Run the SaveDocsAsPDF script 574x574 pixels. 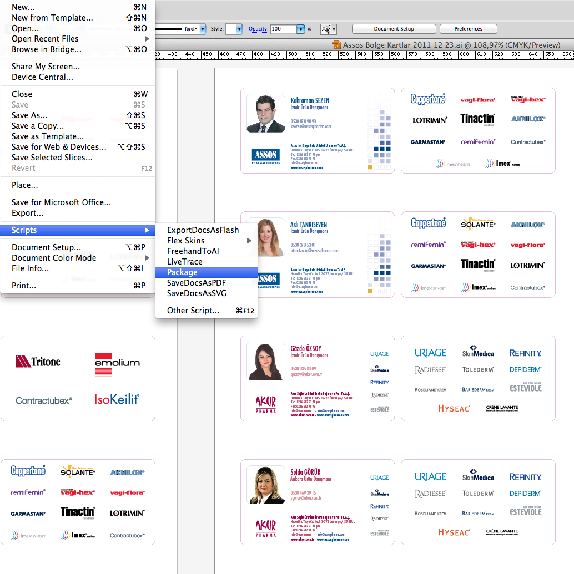tap(207, 283)
